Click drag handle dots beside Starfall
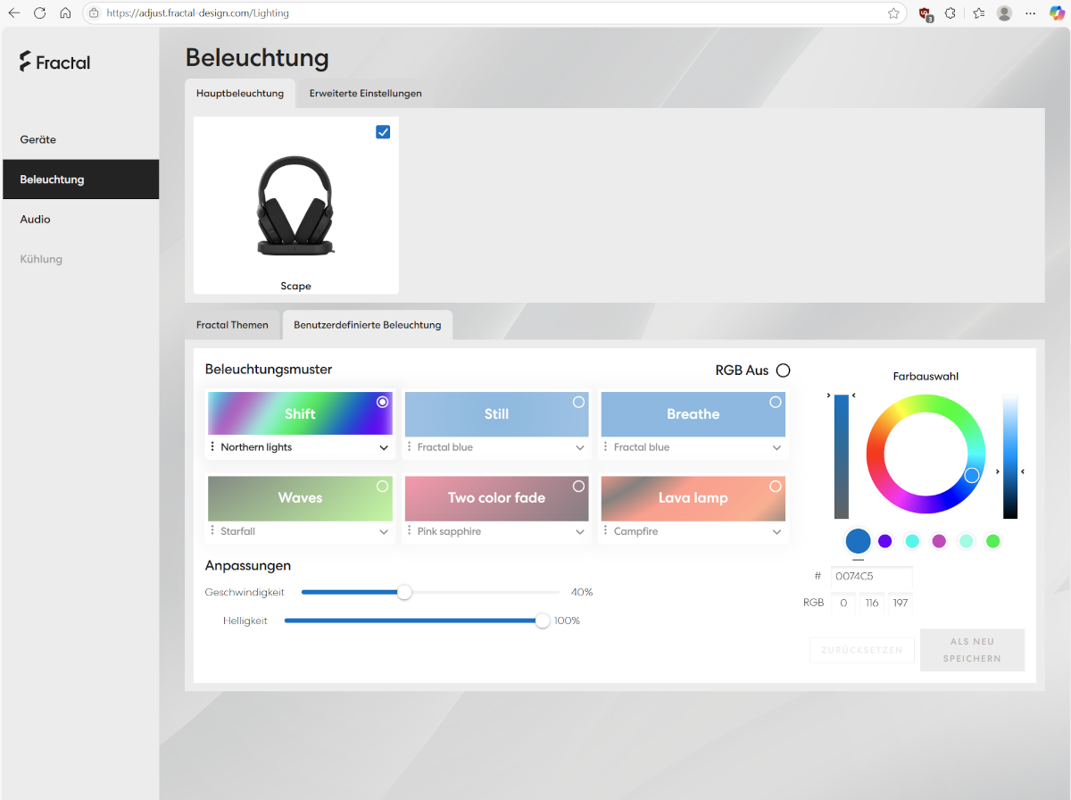 click(x=212, y=530)
